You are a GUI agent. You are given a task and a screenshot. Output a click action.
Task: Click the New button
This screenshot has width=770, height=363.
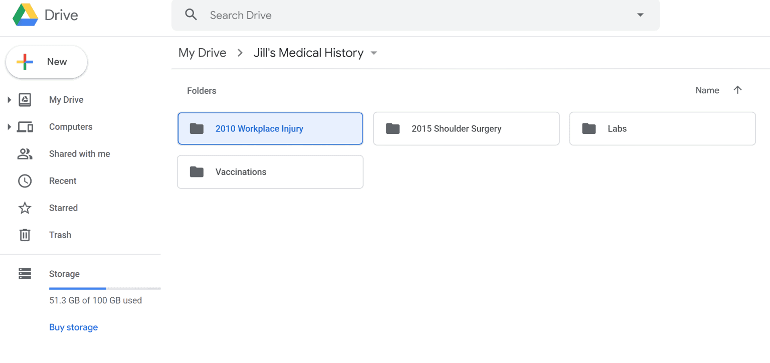[x=46, y=61]
